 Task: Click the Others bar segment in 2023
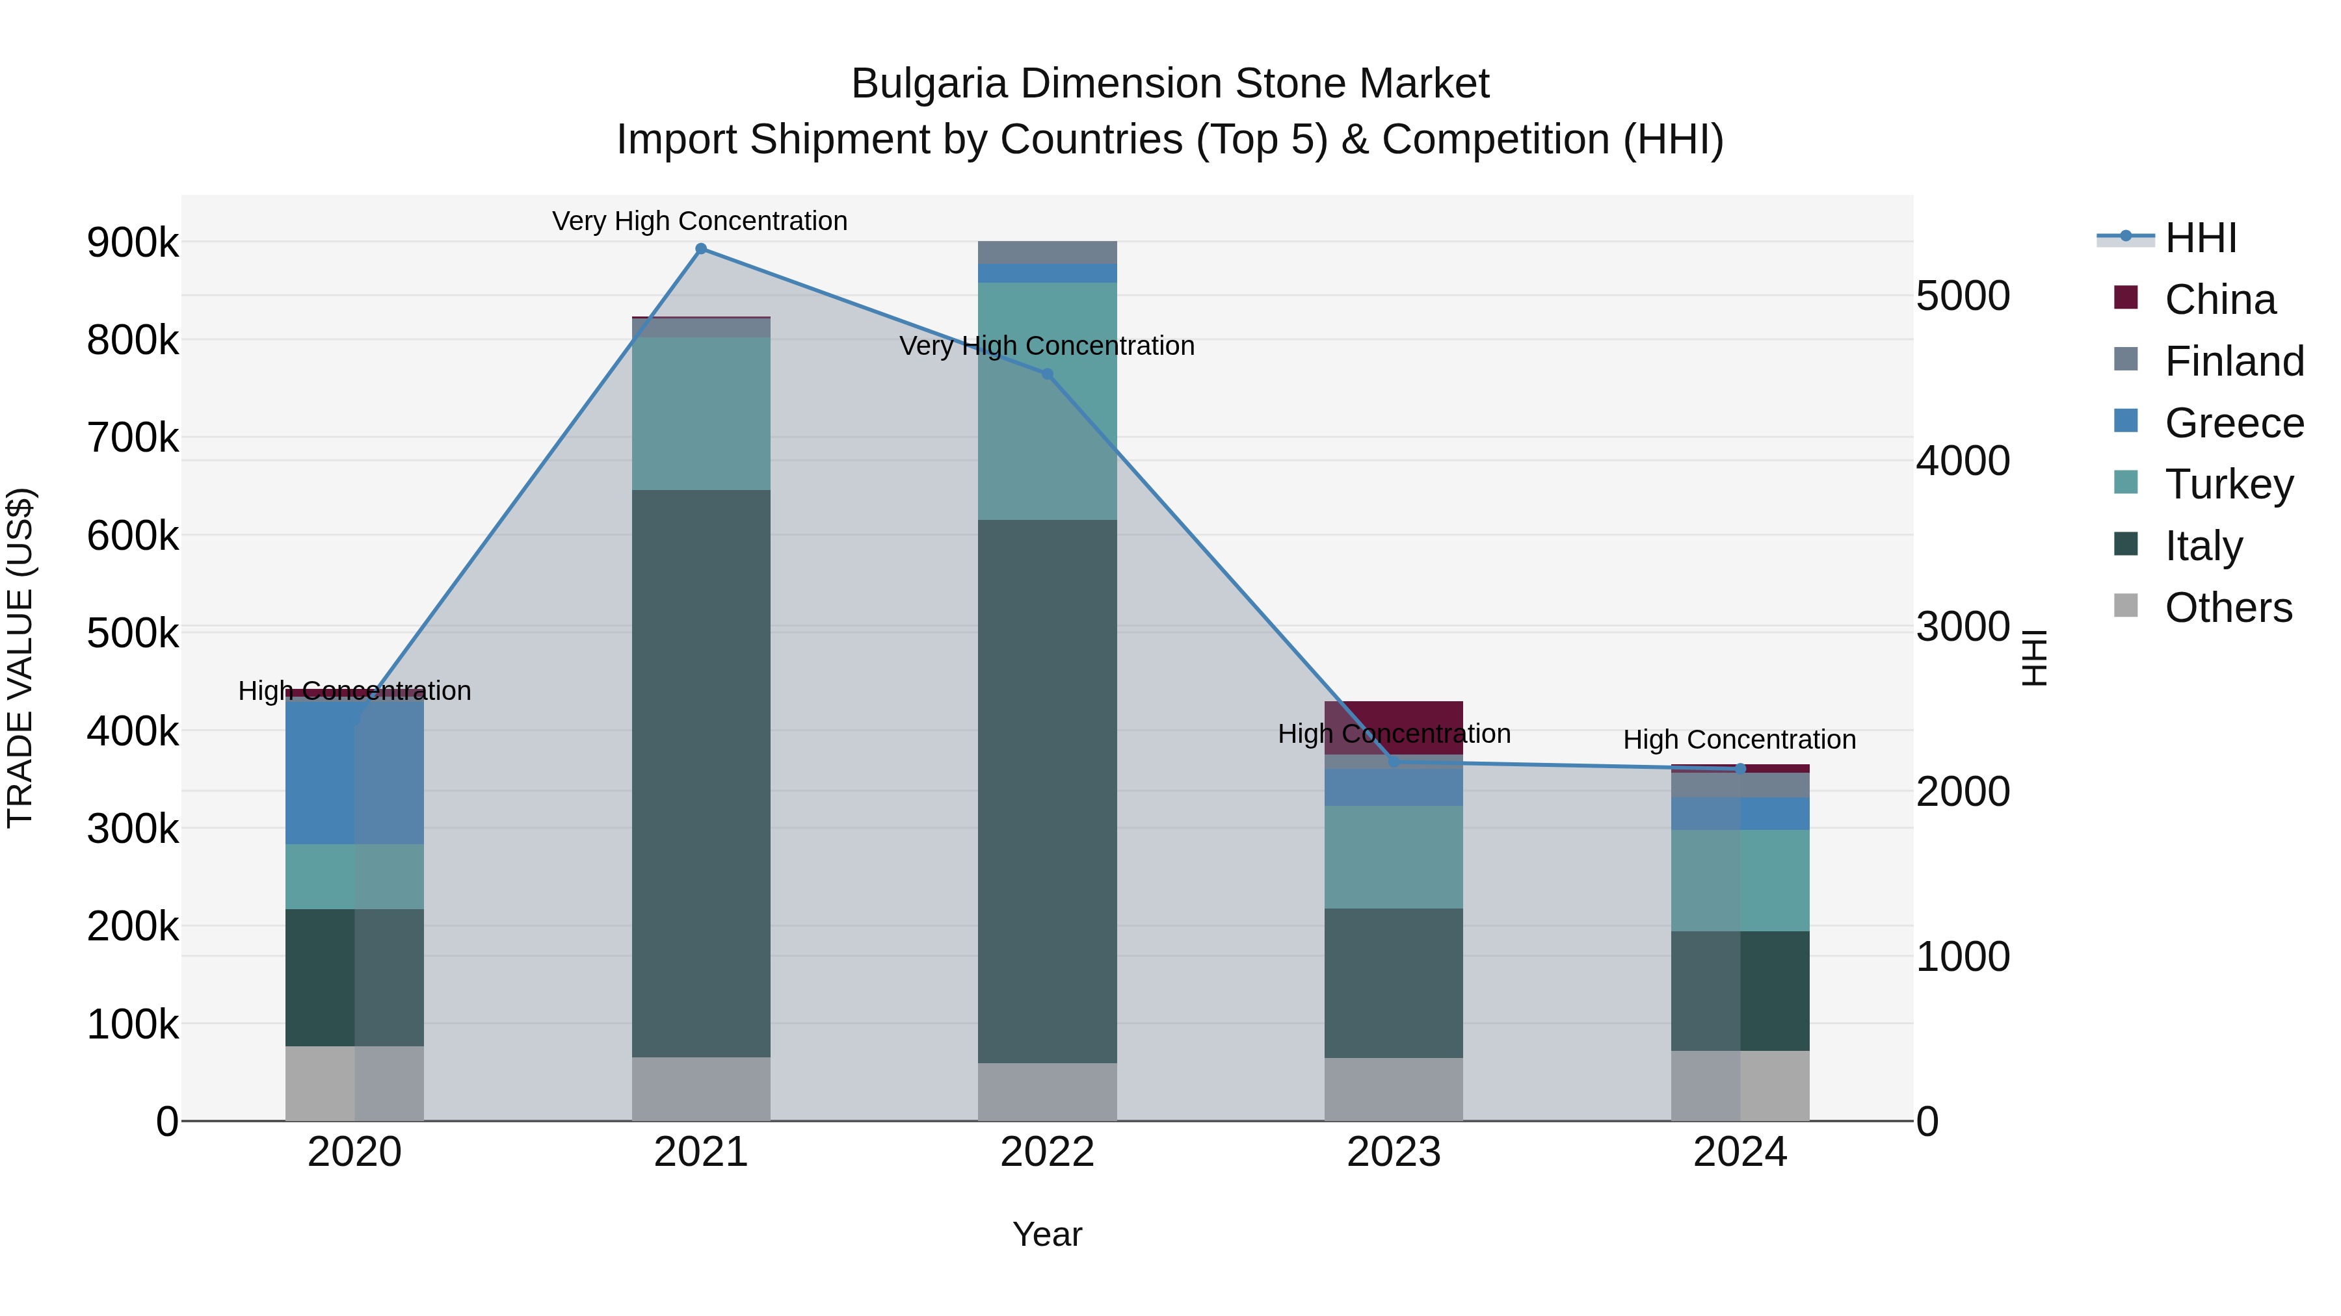click(1394, 1090)
